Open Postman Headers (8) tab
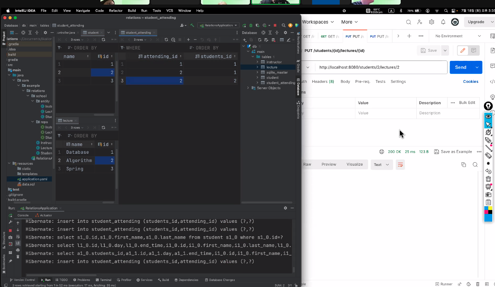495x287 pixels. (323, 82)
